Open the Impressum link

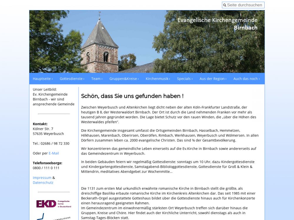42,177
